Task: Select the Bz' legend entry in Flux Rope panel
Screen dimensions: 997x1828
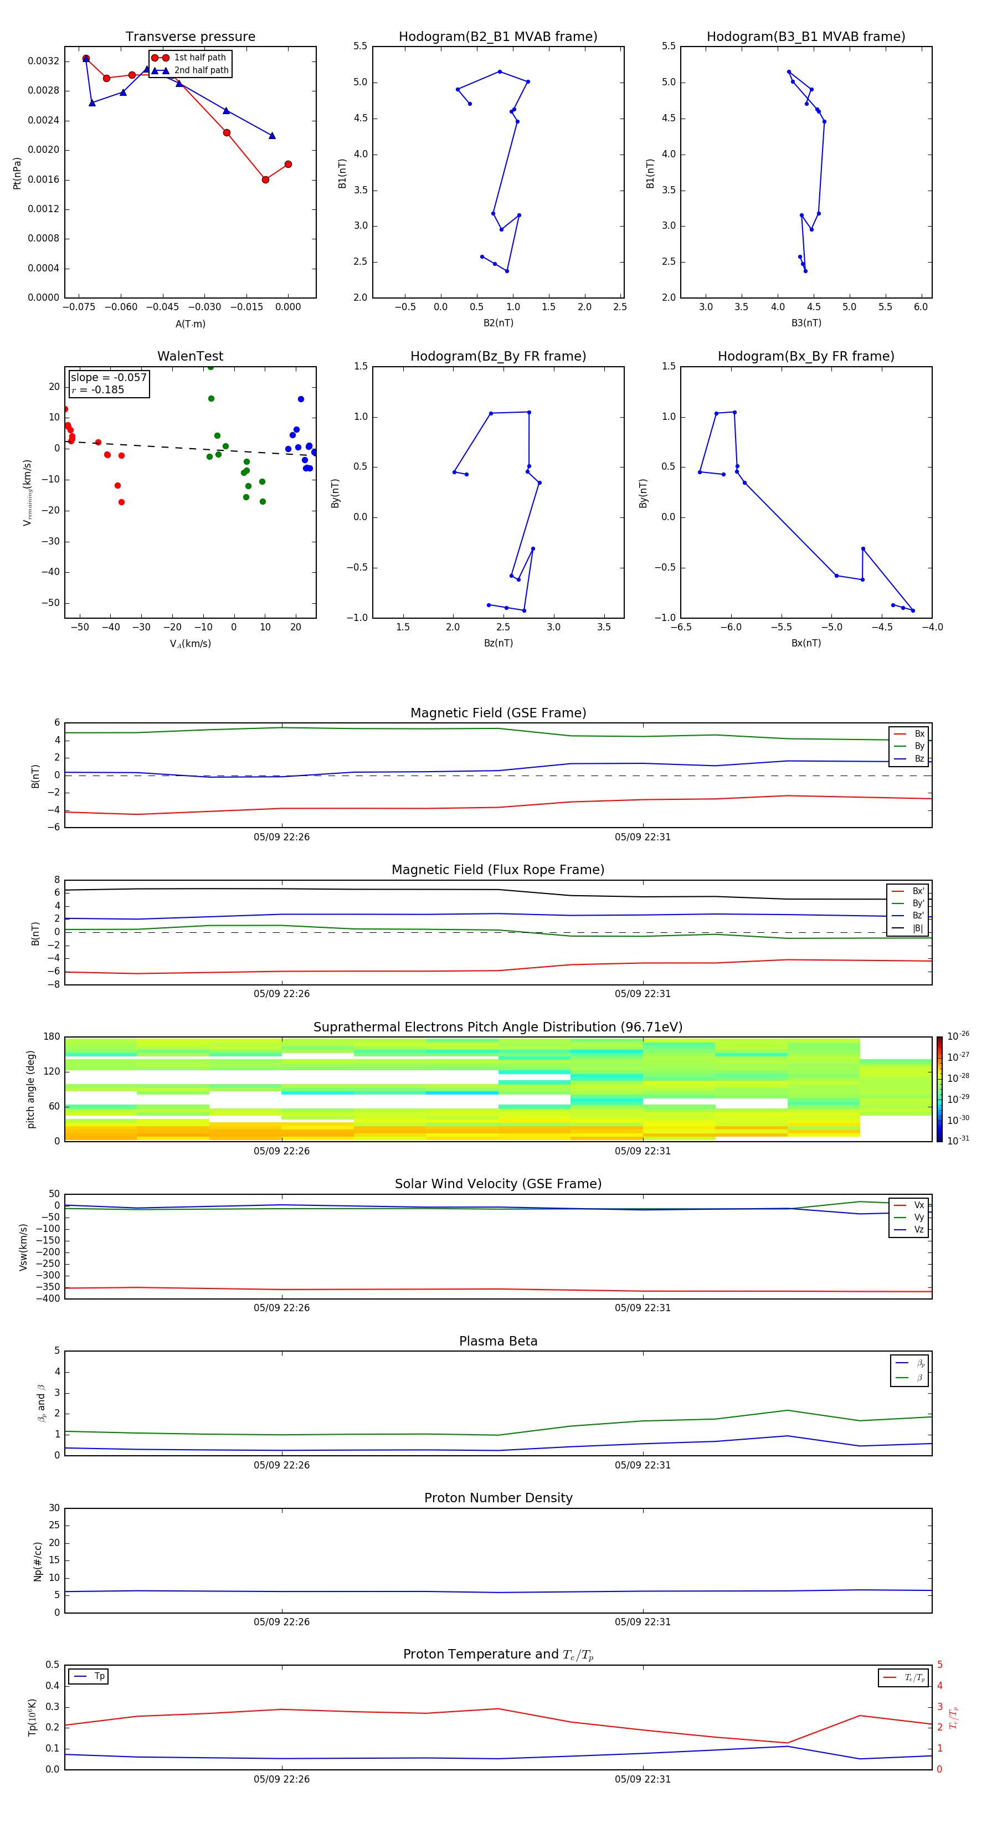Action: (x=908, y=916)
